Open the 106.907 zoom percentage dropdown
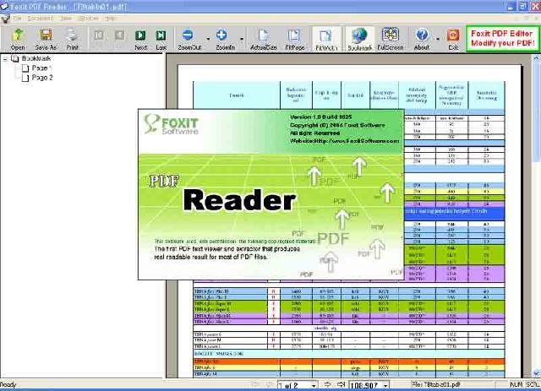 [386, 385]
